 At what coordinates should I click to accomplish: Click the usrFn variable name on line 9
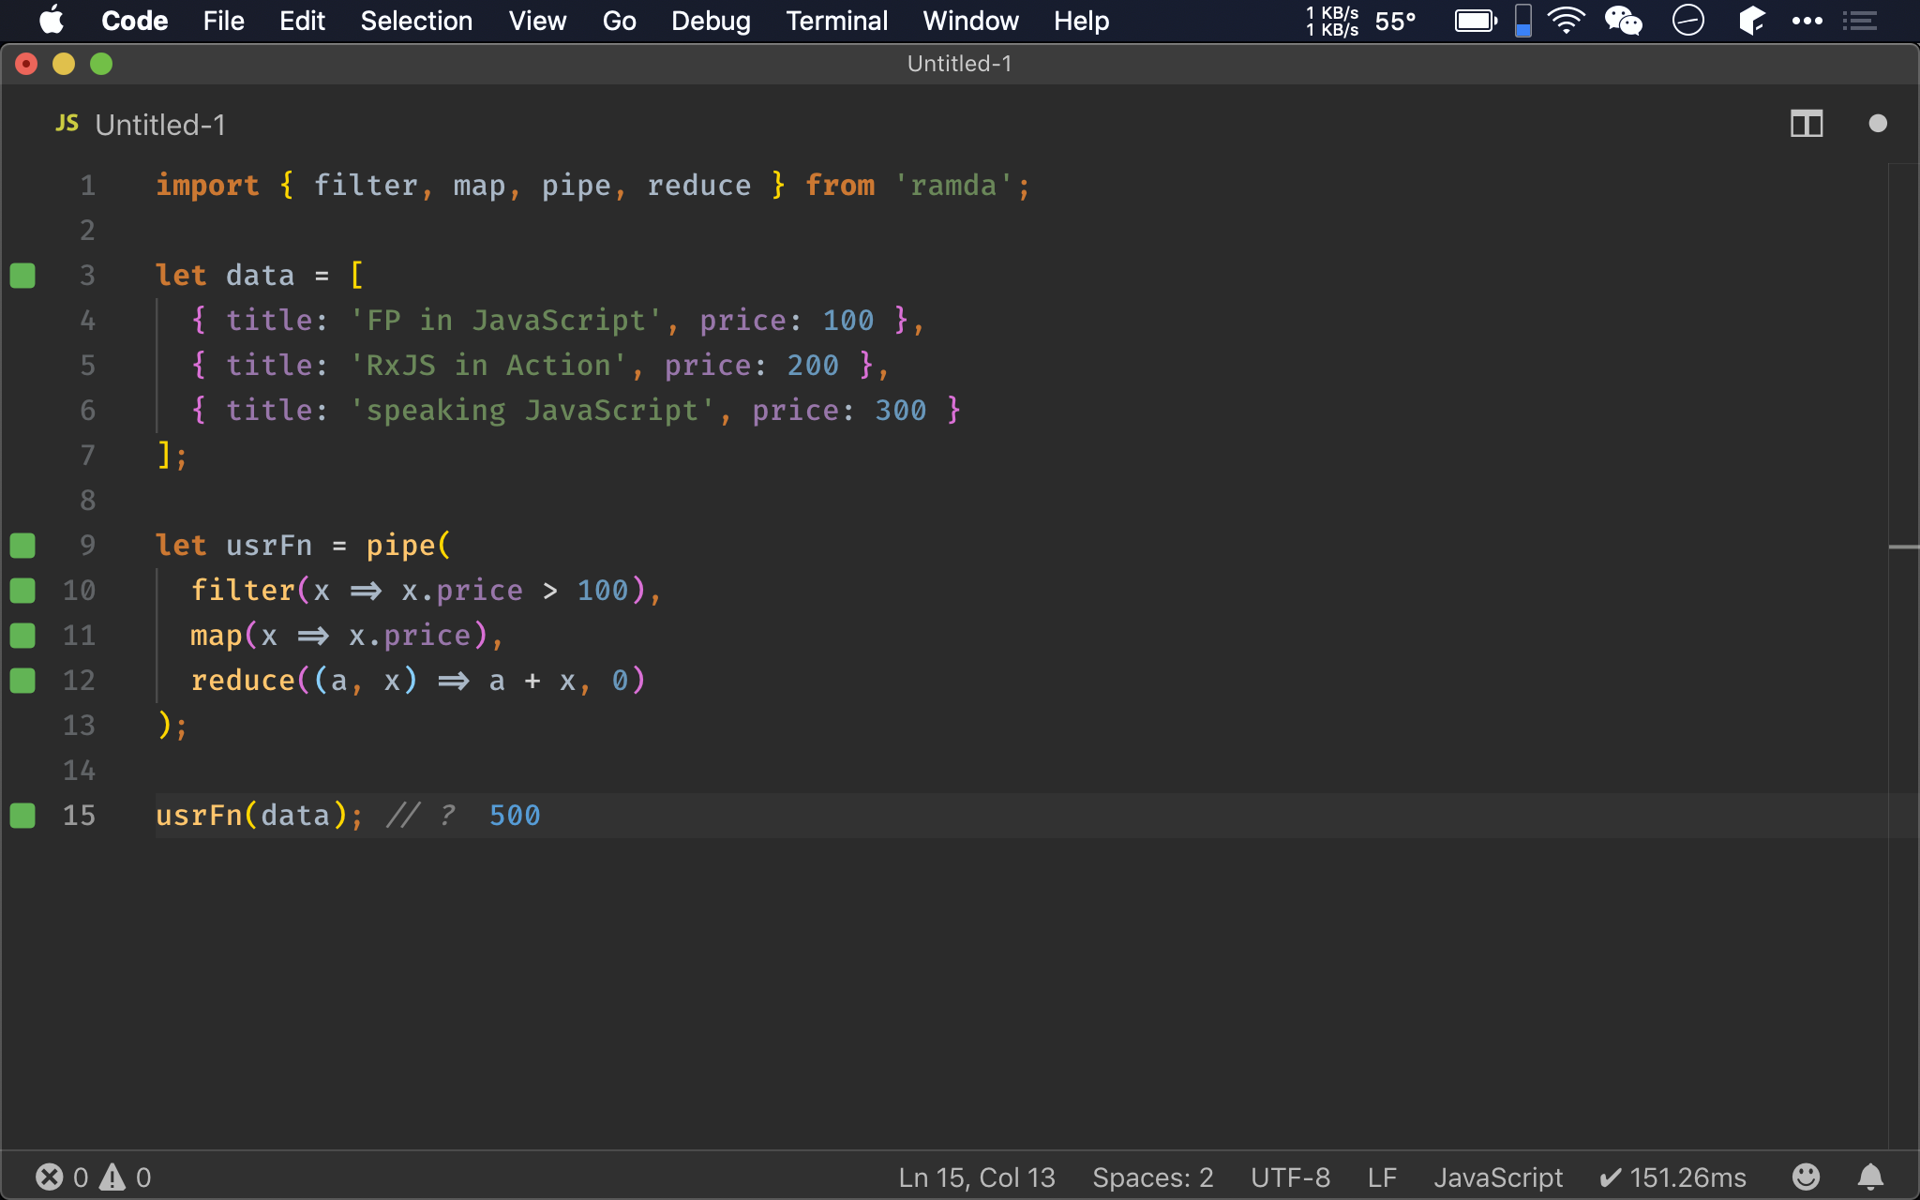[269, 546]
